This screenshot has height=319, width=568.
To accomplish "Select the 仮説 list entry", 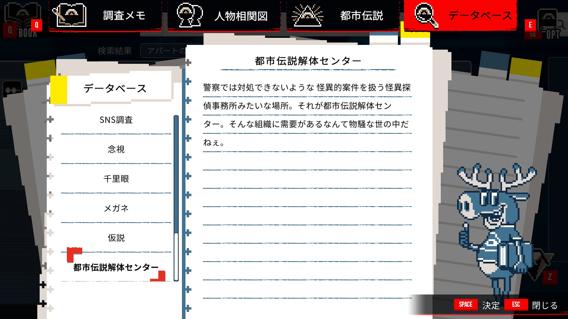I will [116, 238].
